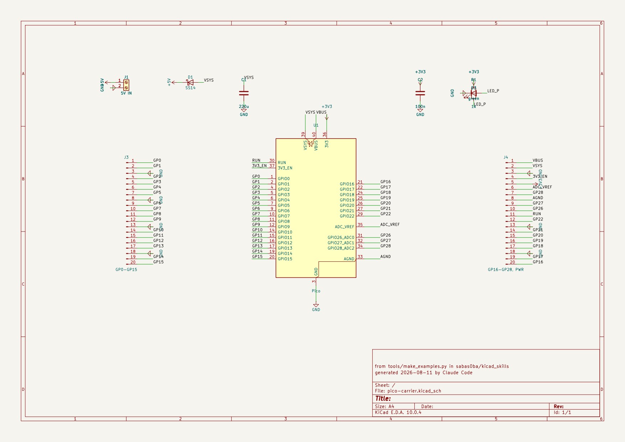This screenshot has width=625, height=442.
Task: Click the GP22 net label at pin 29
Action: (x=385, y=214)
